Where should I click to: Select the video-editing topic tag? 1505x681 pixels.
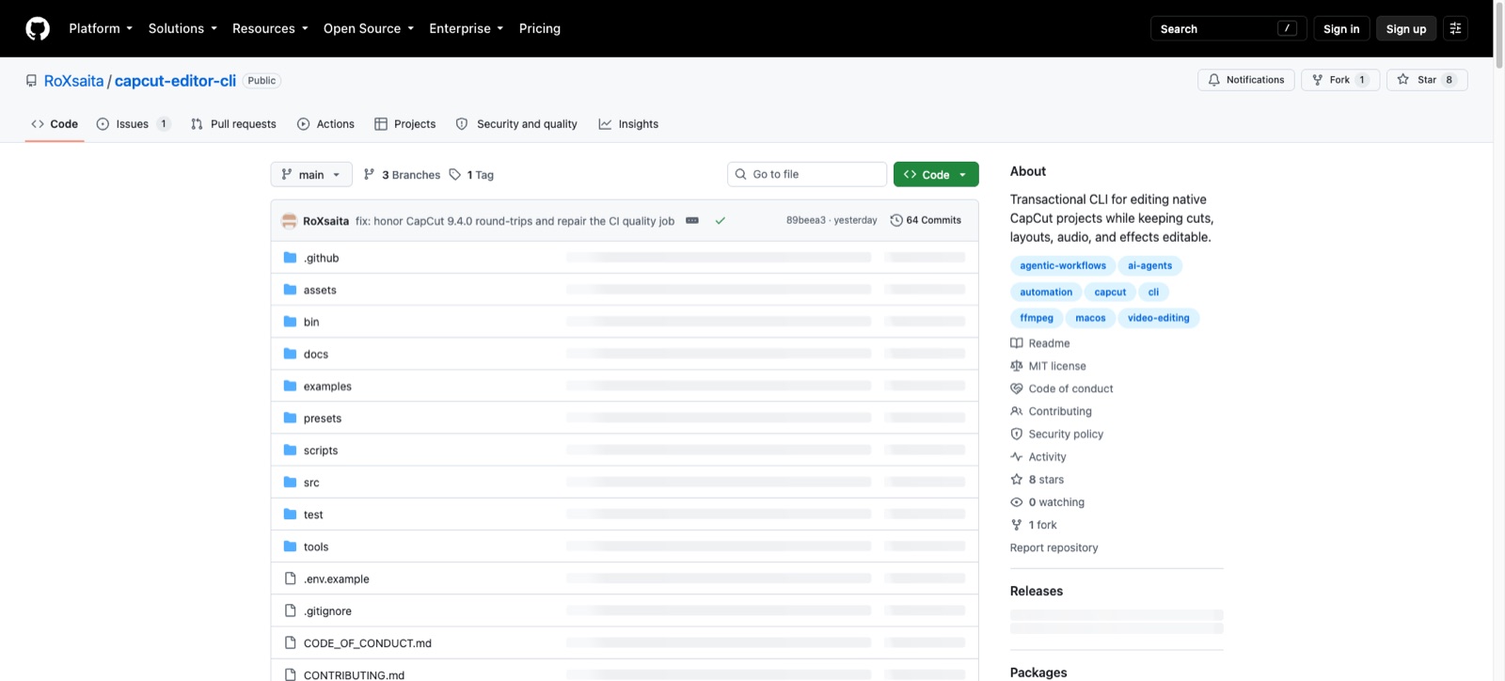click(x=1159, y=318)
